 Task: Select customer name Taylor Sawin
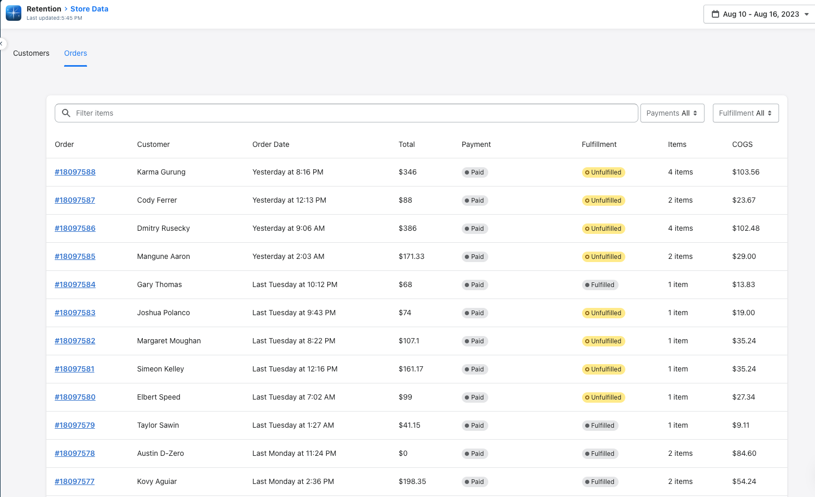[x=158, y=425]
